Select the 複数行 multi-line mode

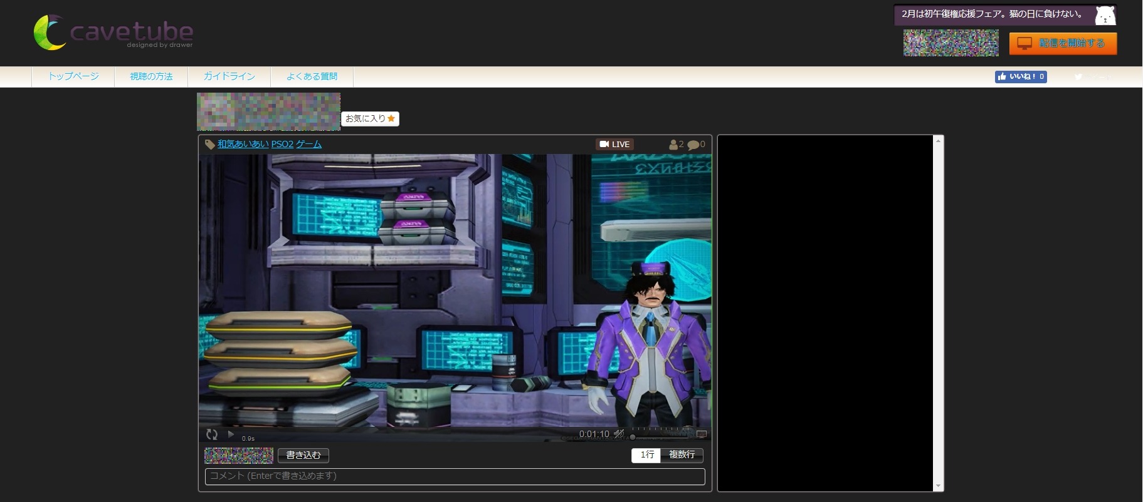pos(682,455)
